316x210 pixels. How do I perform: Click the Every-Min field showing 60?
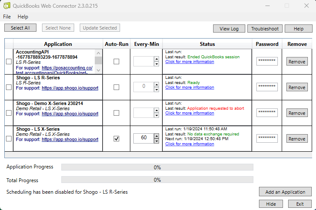[144, 138]
